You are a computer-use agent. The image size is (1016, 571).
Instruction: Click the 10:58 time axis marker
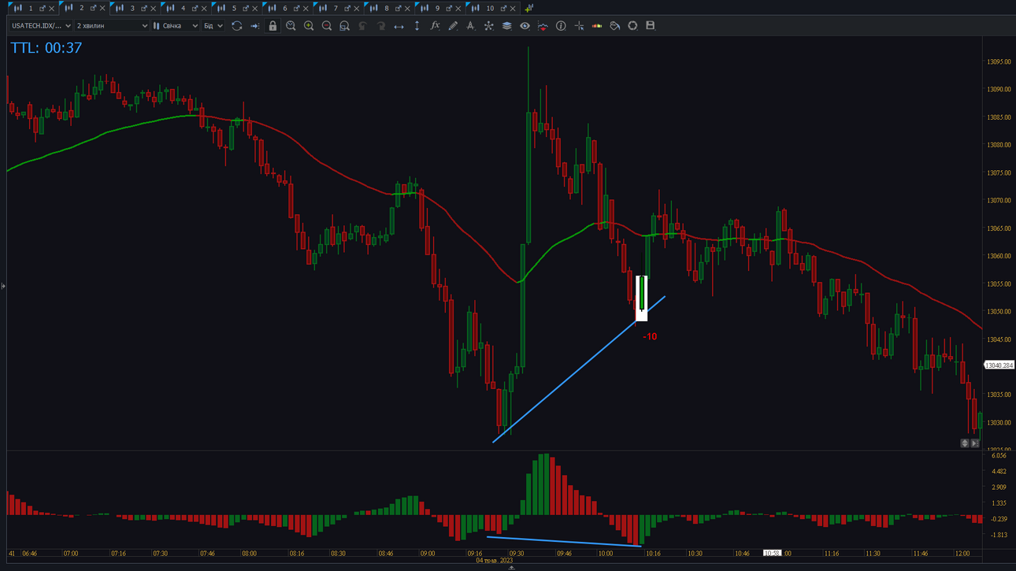point(773,554)
